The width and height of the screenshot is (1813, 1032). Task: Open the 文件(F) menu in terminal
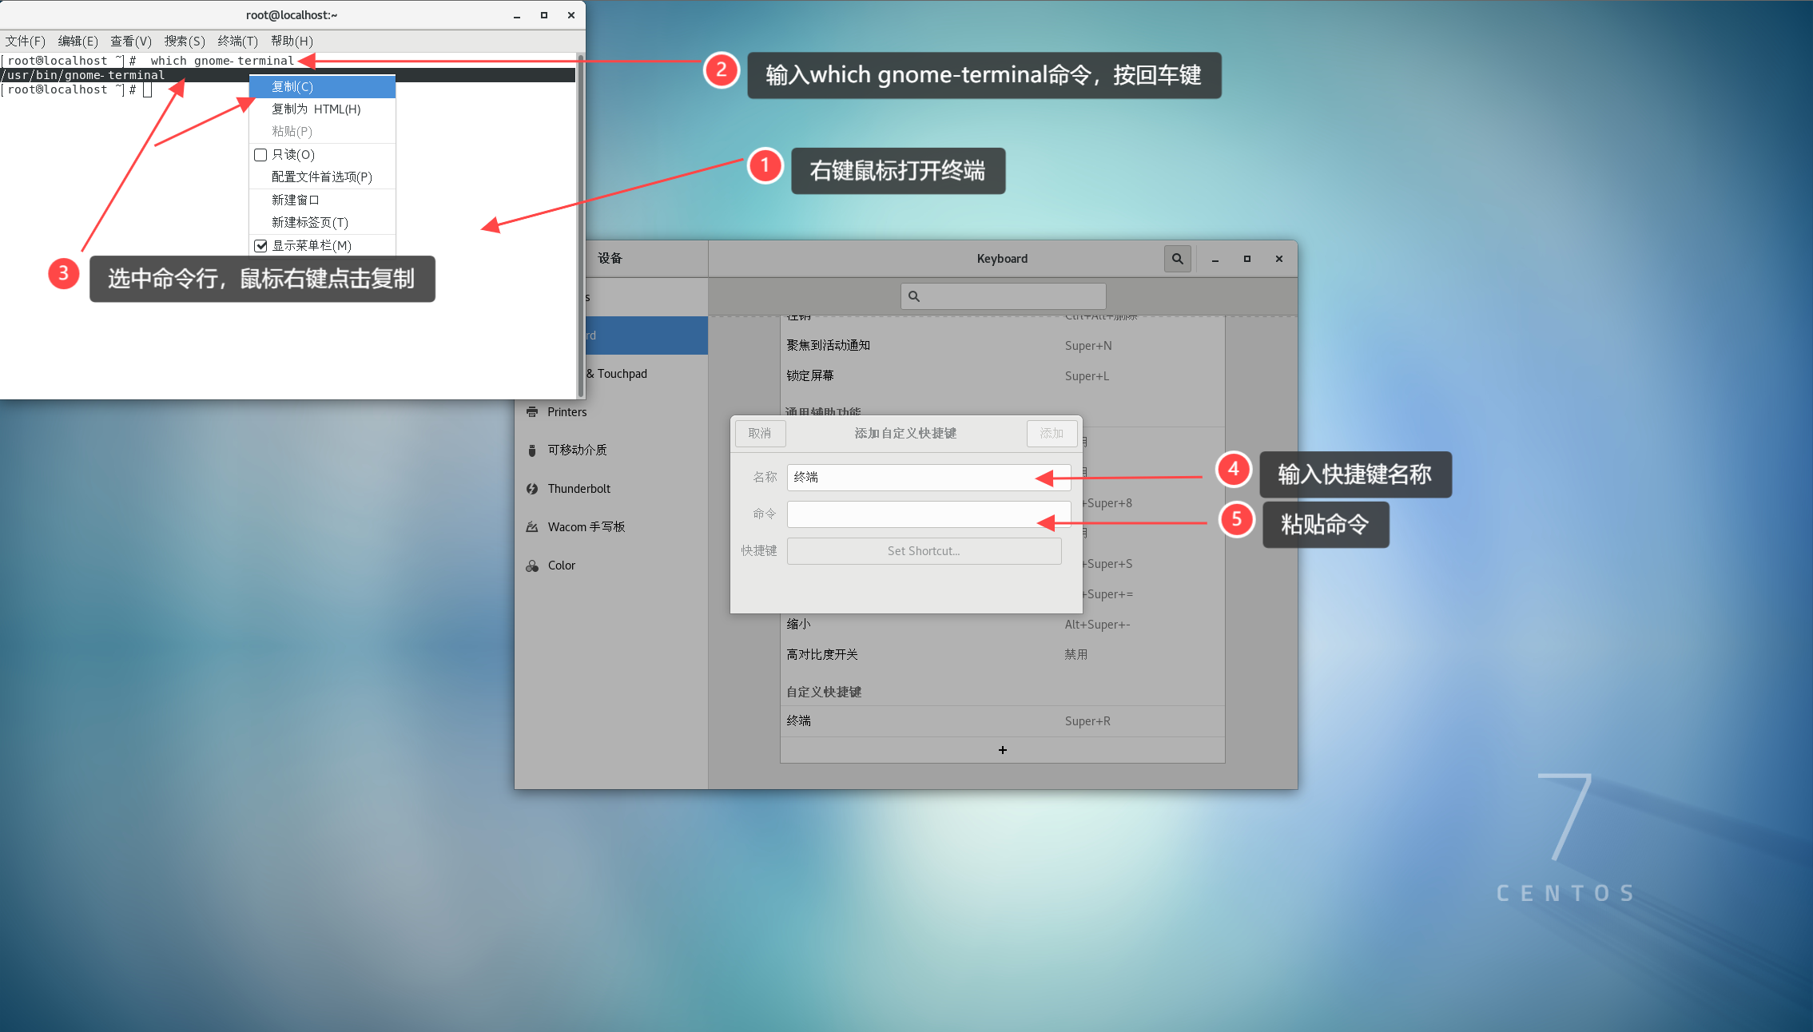point(25,41)
